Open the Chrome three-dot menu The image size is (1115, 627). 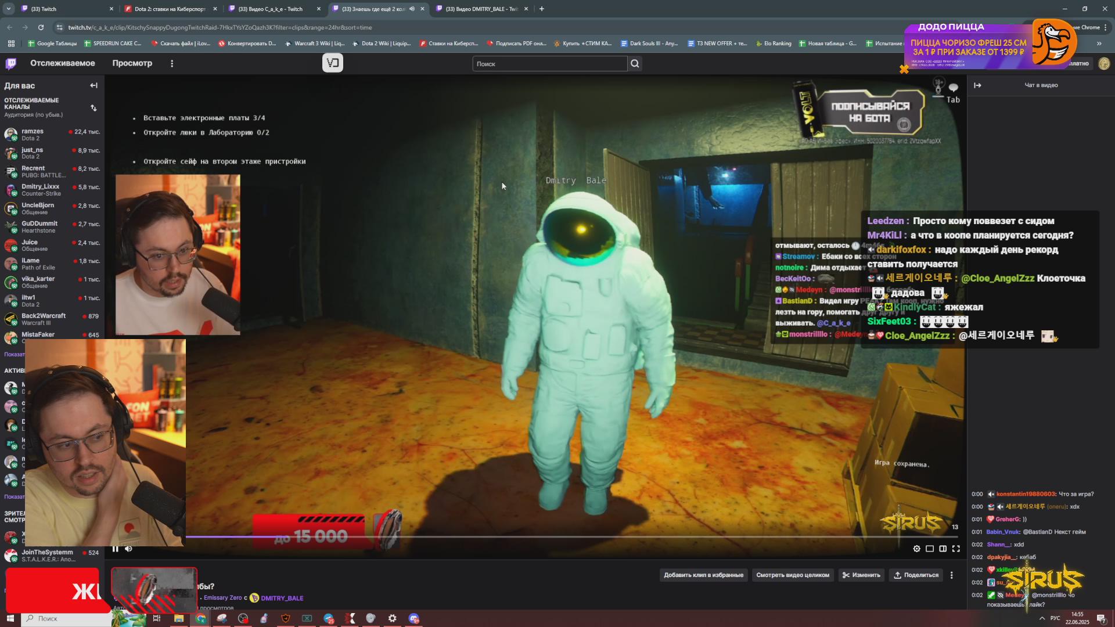(1105, 27)
